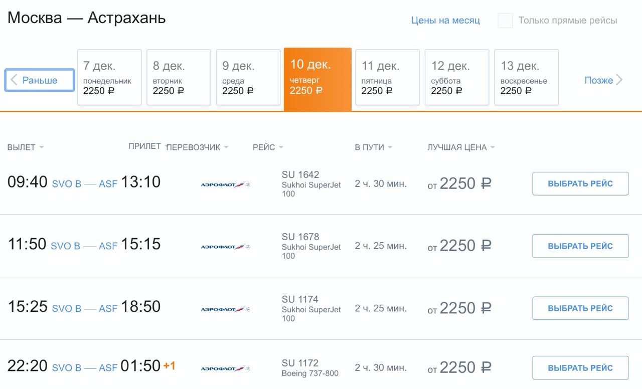Click the Aeroflot logo for flight SU 1678

(x=225, y=247)
